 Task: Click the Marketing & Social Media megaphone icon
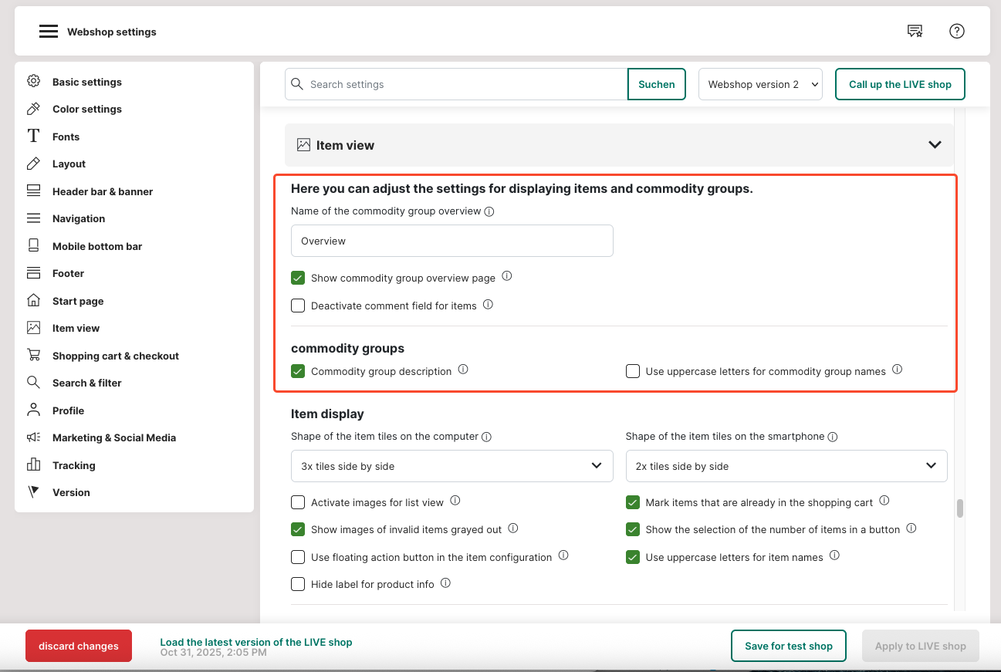pos(33,437)
